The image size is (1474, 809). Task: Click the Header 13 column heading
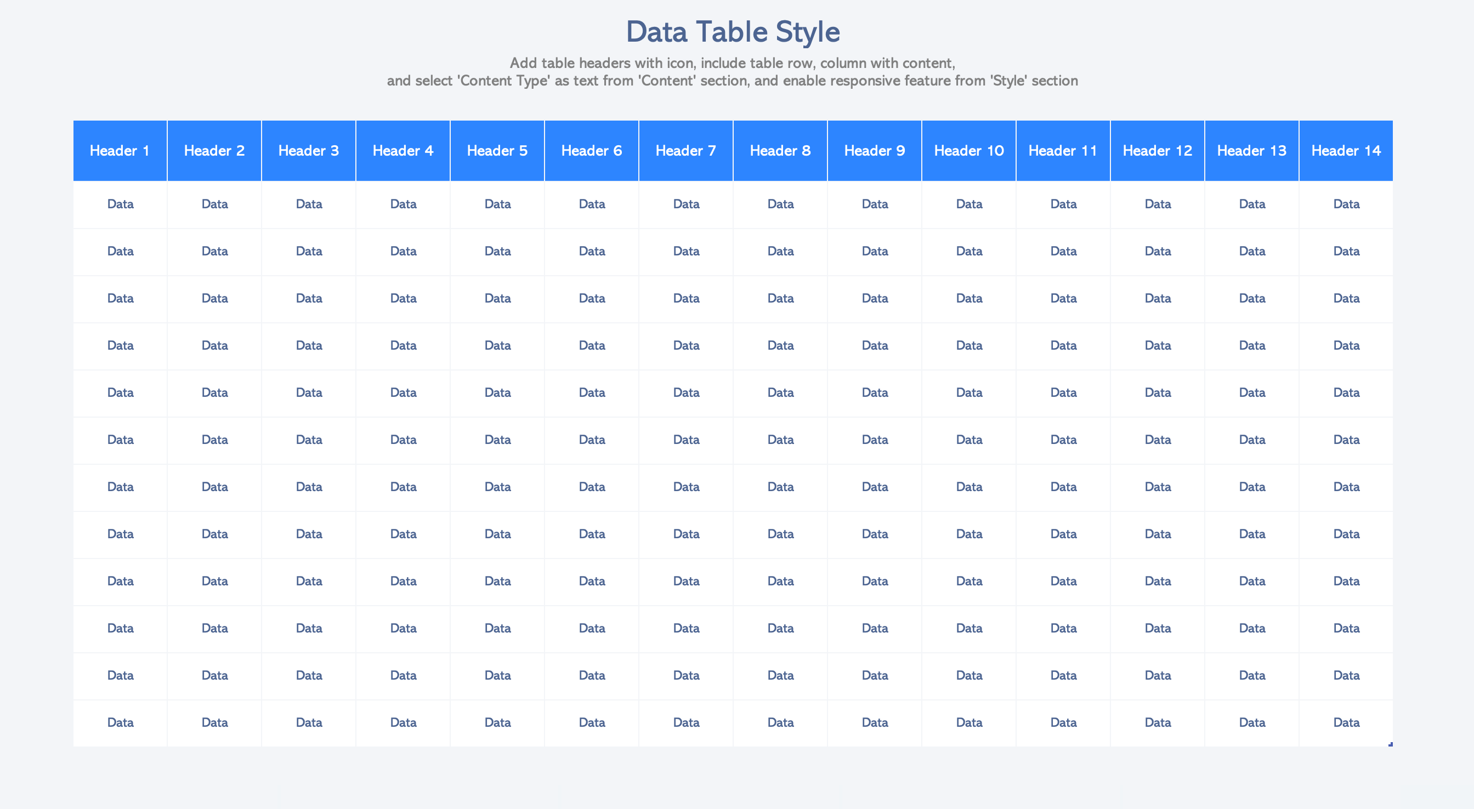pyautogui.click(x=1251, y=151)
